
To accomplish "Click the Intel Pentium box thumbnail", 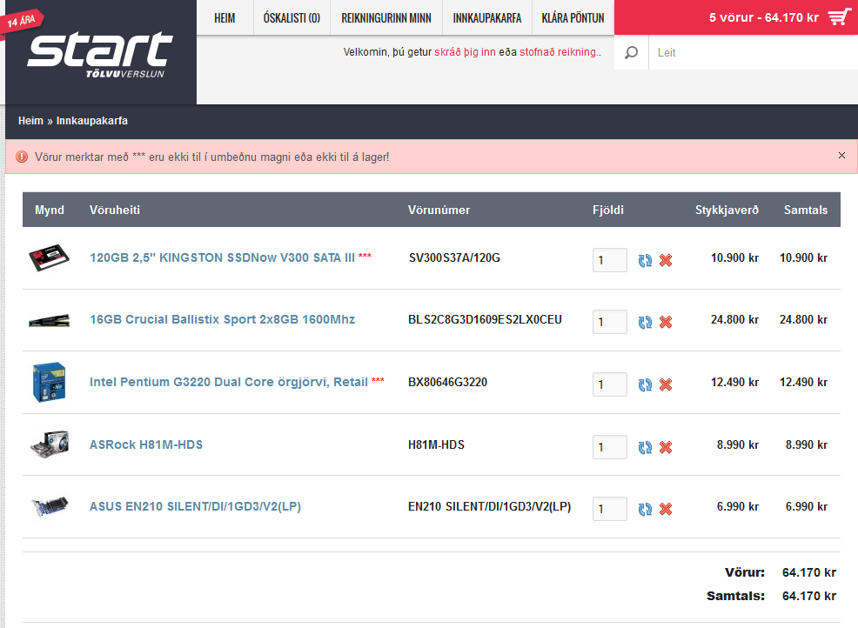I will click(49, 382).
